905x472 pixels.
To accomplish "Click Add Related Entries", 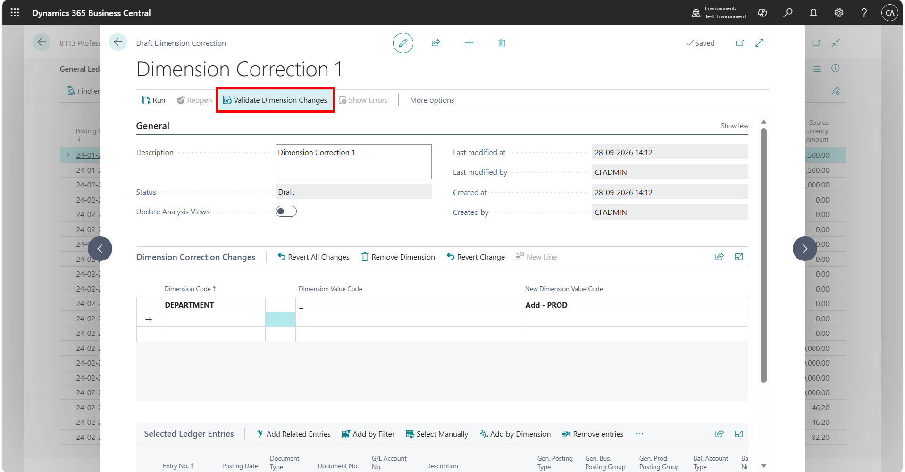I will (x=293, y=434).
